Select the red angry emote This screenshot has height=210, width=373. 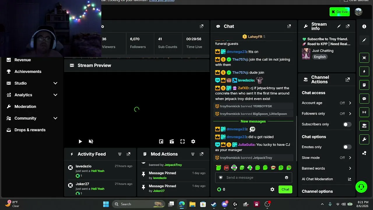[226, 168]
